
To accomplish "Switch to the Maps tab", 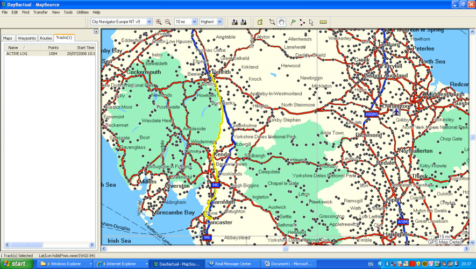I will [8, 38].
